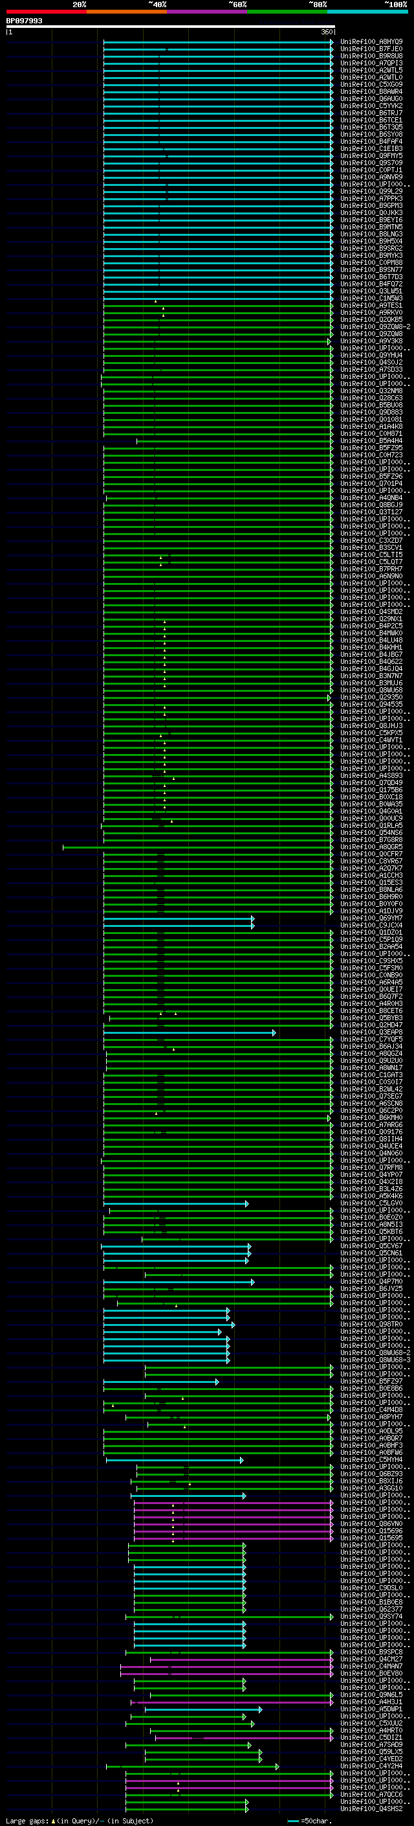Viewport: 414px width, 1826px height.
Task: Click the green ~80% identity legend segment
Action: [287, 12]
